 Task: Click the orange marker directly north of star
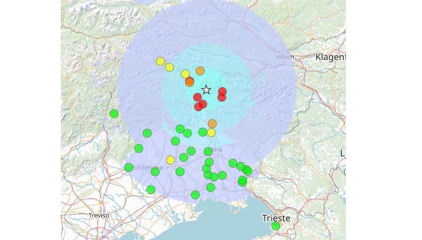(x=200, y=71)
